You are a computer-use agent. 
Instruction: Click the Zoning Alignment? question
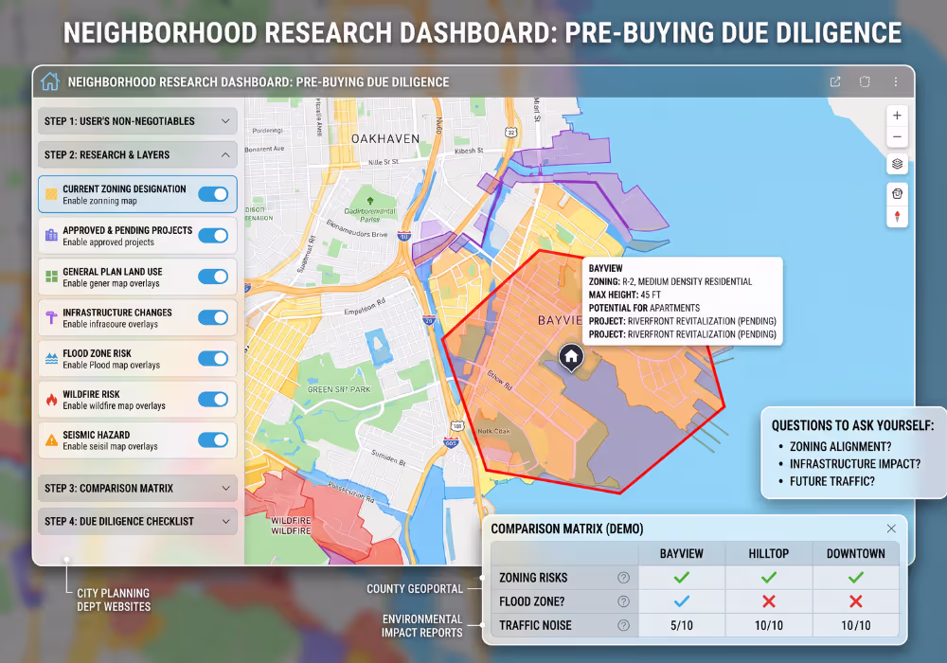840,447
